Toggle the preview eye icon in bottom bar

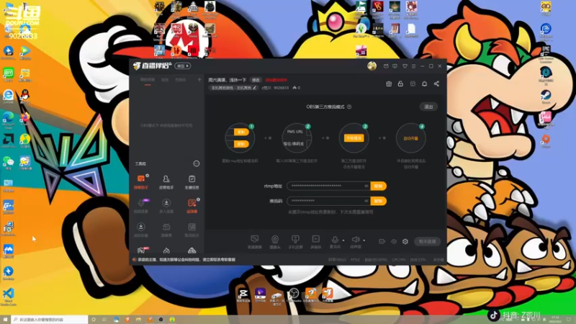click(x=394, y=241)
